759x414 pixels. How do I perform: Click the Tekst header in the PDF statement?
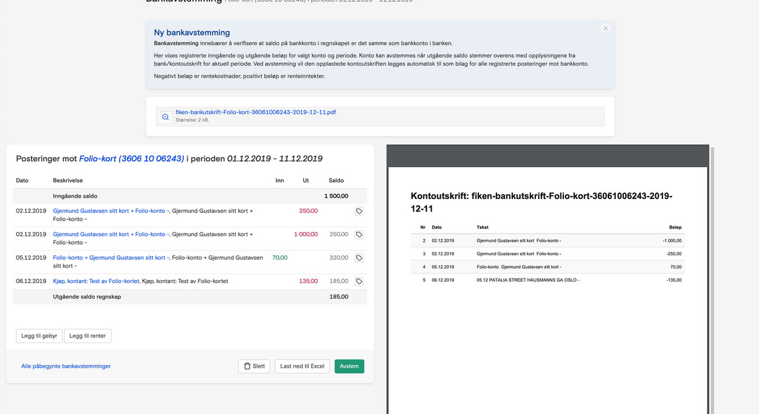click(483, 227)
